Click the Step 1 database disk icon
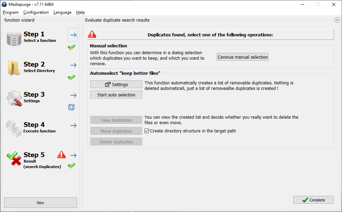Screen dimensions: 342x212 pos(14,38)
